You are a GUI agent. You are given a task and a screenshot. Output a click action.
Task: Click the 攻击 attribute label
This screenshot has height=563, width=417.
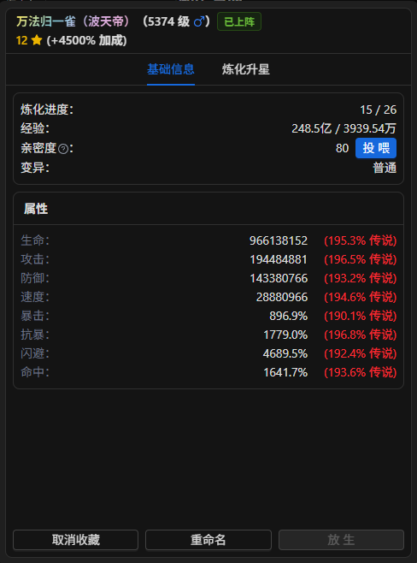(35, 259)
